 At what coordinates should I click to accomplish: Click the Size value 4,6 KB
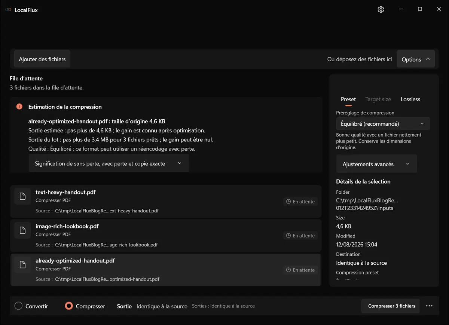[343, 226]
